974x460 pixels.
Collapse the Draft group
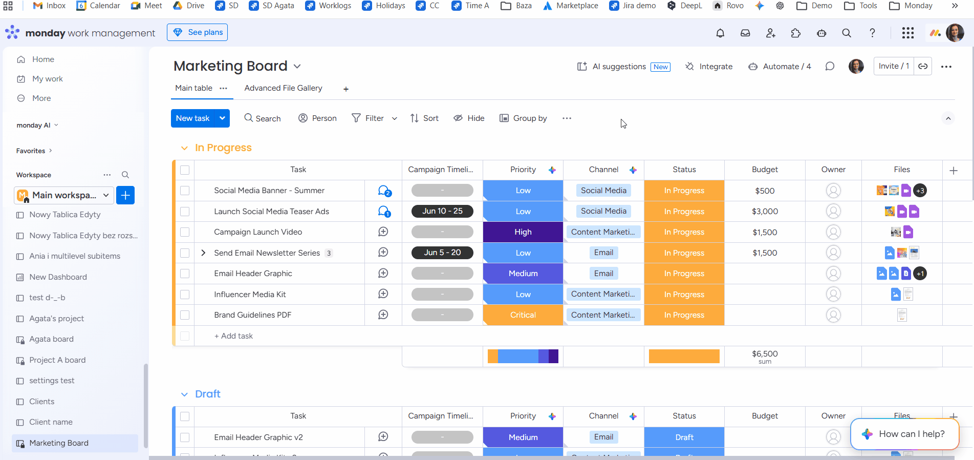[x=184, y=394]
